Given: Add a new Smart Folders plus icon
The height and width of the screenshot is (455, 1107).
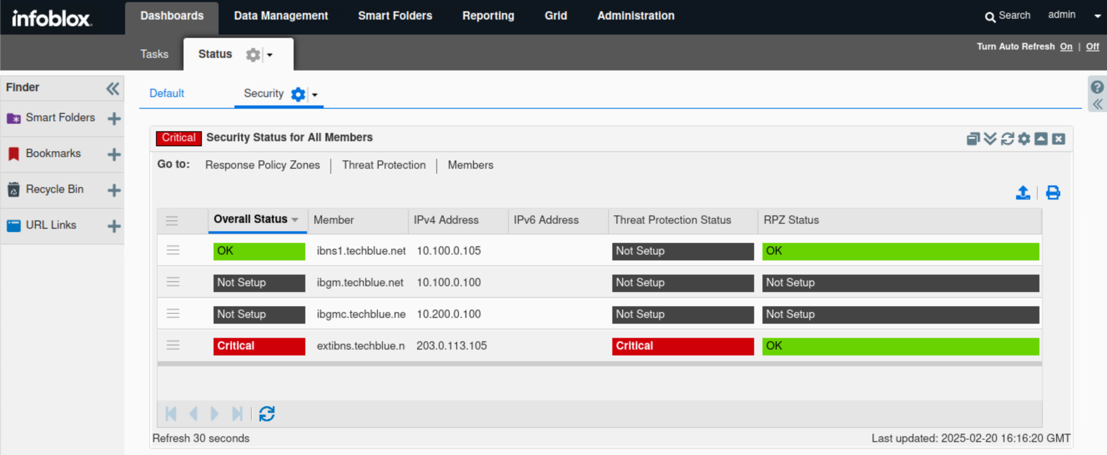Looking at the screenshot, I should [114, 118].
